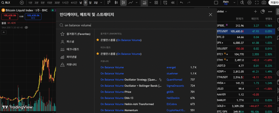Click the compare or add symbol plus icon
The width and height of the screenshot is (279, 113).
click(22, 3)
